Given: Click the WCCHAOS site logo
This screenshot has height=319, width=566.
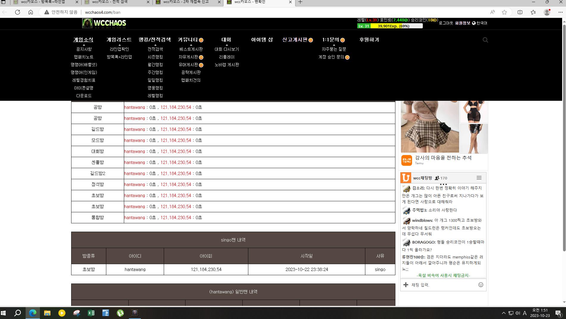Looking at the screenshot, I should click(x=104, y=23).
